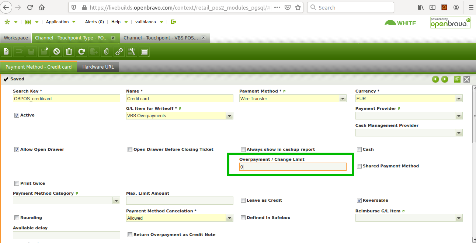Uncheck the Active checkbox
The height and width of the screenshot is (243, 476).
tap(17, 115)
